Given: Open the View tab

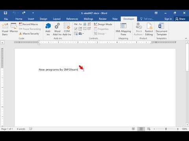Looking at the screenshot, I should click(x=115, y=19).
